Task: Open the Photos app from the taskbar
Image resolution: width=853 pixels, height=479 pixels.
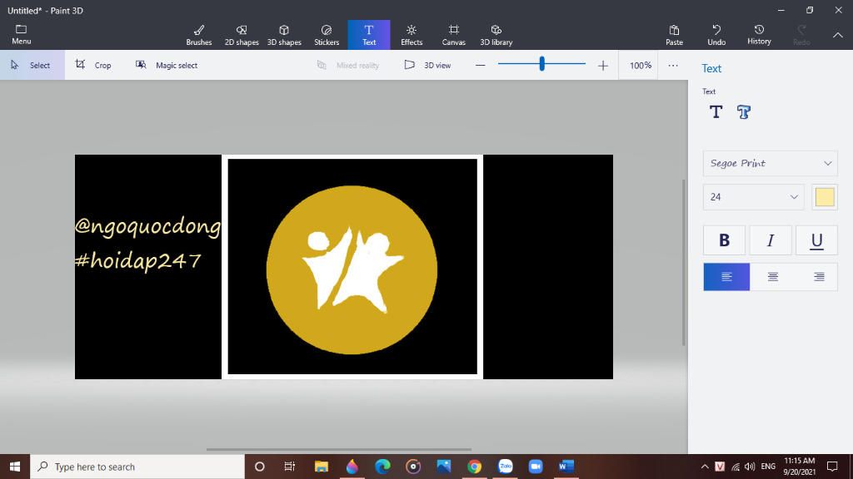Action: 444,467
